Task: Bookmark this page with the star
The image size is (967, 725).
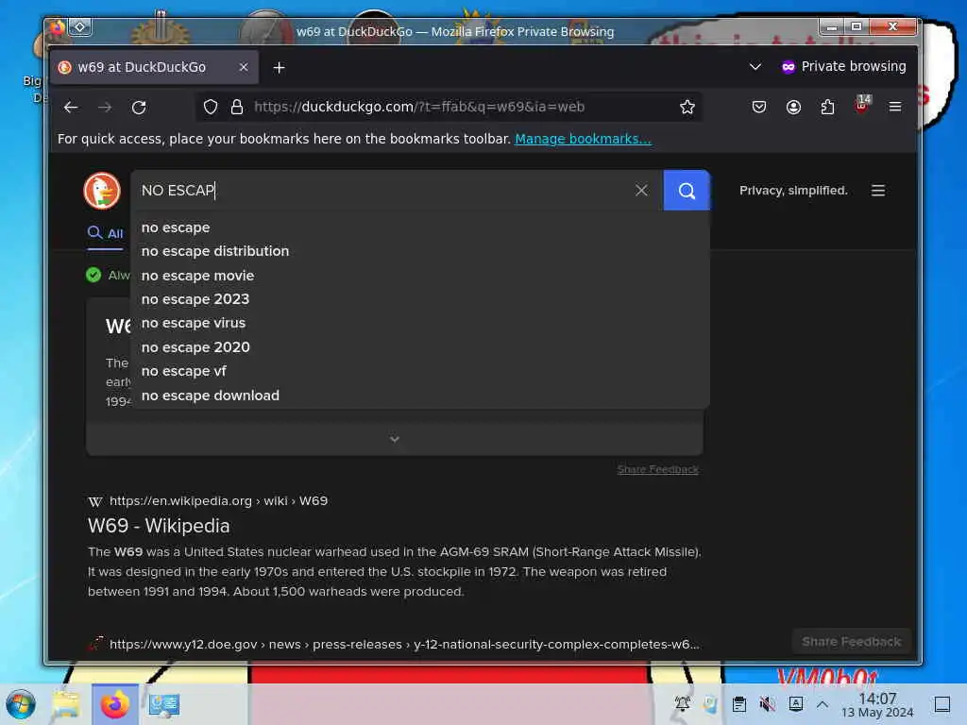Action: pyautogui.click(x=687, y=108)
